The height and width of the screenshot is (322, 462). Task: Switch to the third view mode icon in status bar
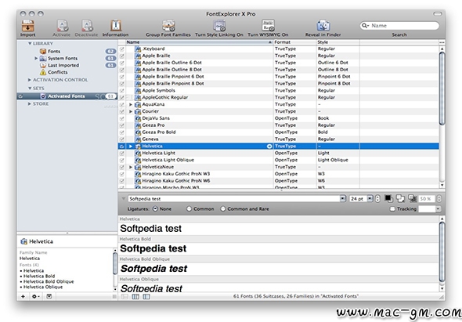(146, 297)
